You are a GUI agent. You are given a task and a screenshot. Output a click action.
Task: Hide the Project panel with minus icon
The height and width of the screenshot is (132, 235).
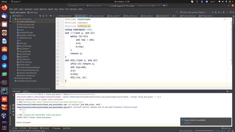(x=54, y=16)
